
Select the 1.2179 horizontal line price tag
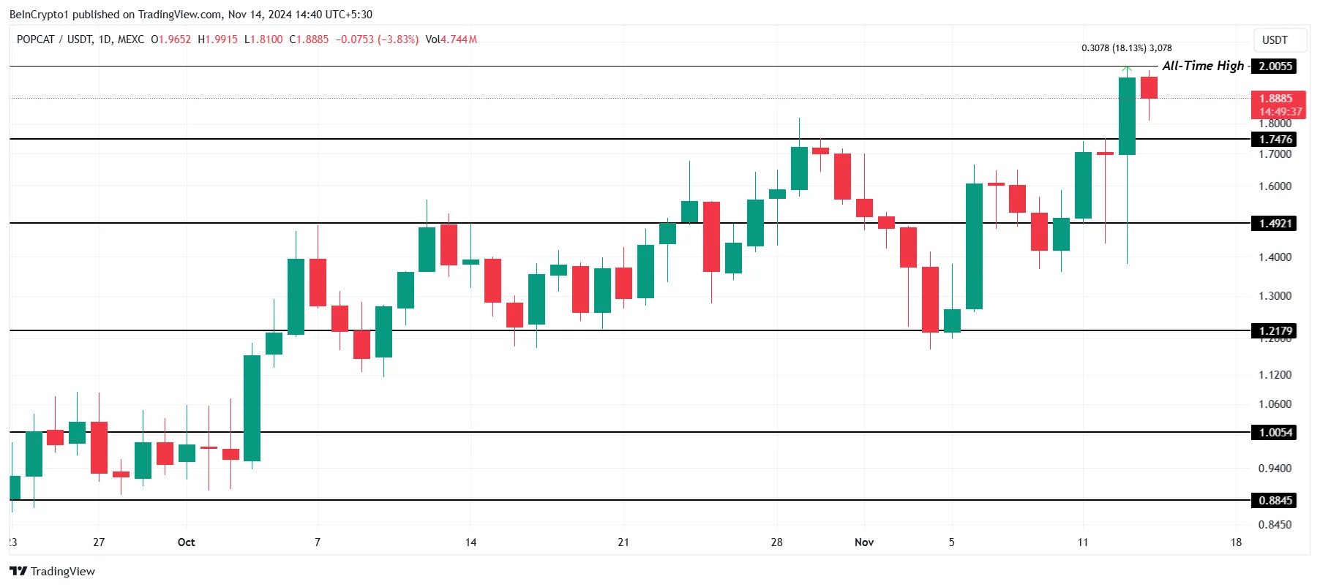coord(1275,330)
